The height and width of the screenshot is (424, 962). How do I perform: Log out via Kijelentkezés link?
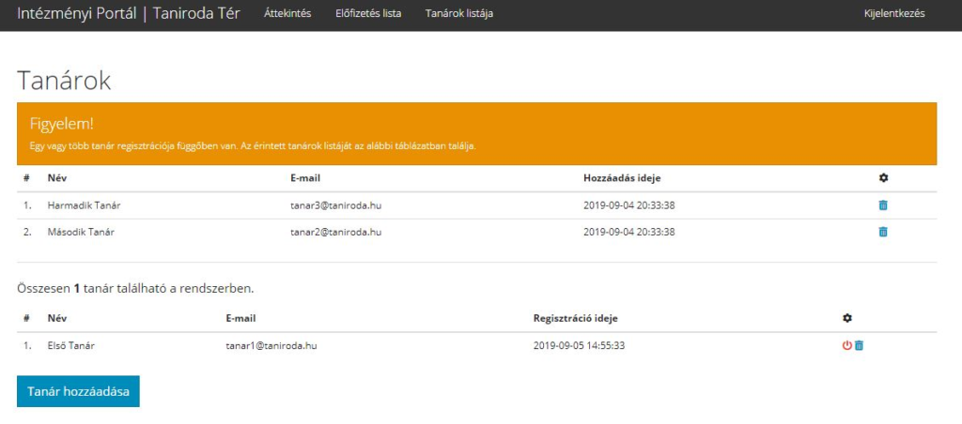click(x=893, y=14)
